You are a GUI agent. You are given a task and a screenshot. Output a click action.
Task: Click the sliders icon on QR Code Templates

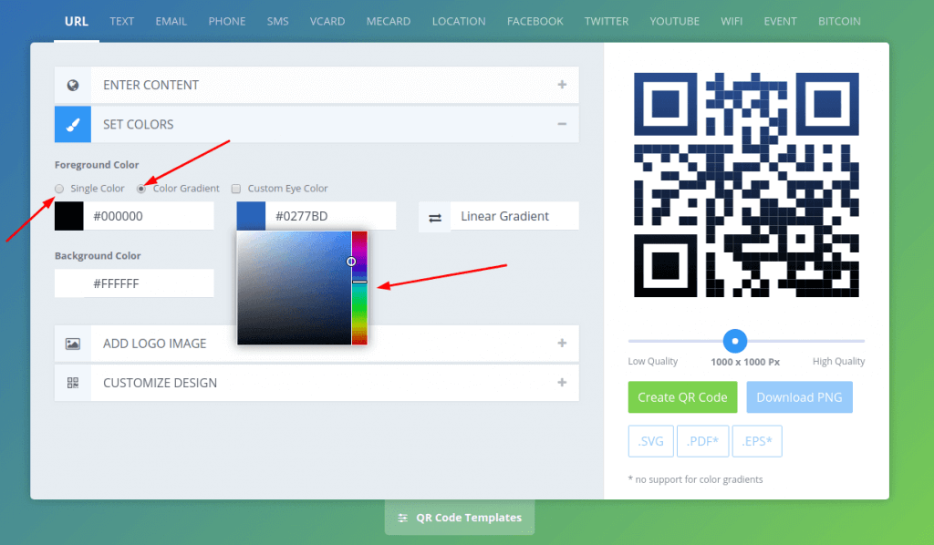pyautogui.click(x=401, y=517)
